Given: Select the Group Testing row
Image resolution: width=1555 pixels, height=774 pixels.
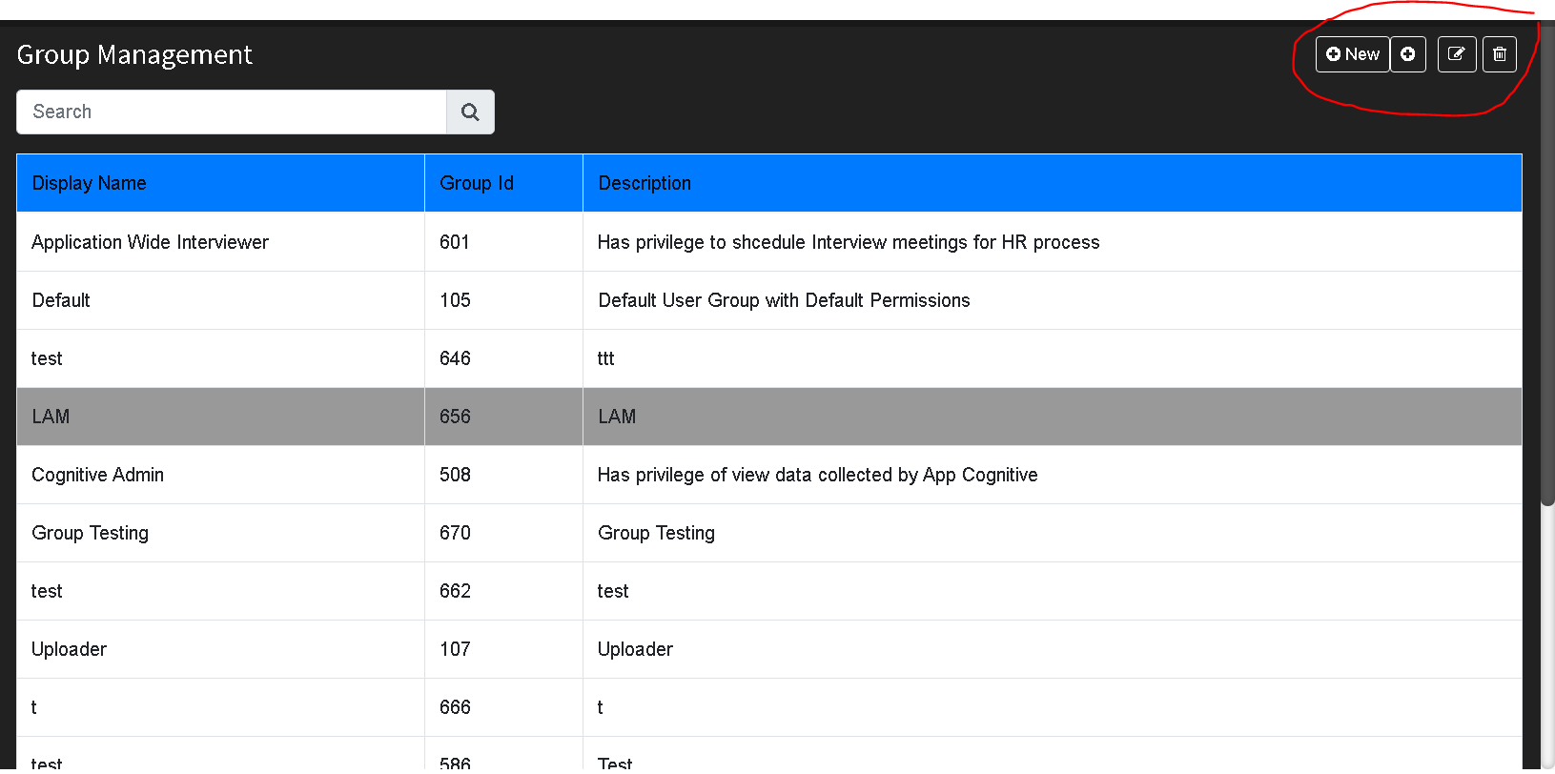Looking at the screenshot, I should (x=769, y=533).
